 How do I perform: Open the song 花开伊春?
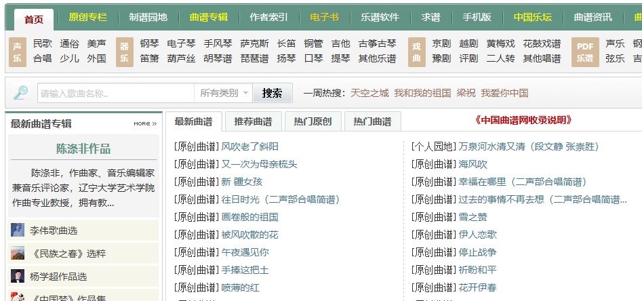(x=478, y=287)
